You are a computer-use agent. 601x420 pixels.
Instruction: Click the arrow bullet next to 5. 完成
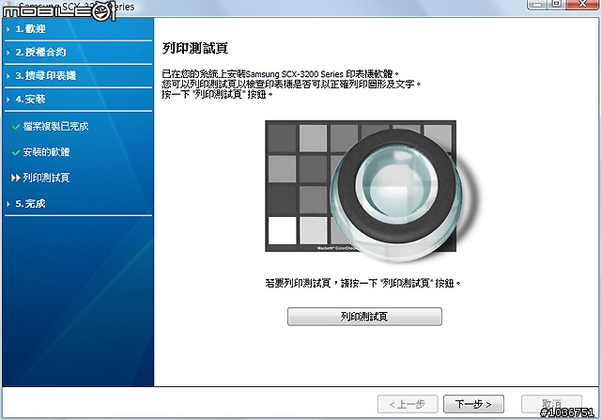tap(8, 204)
